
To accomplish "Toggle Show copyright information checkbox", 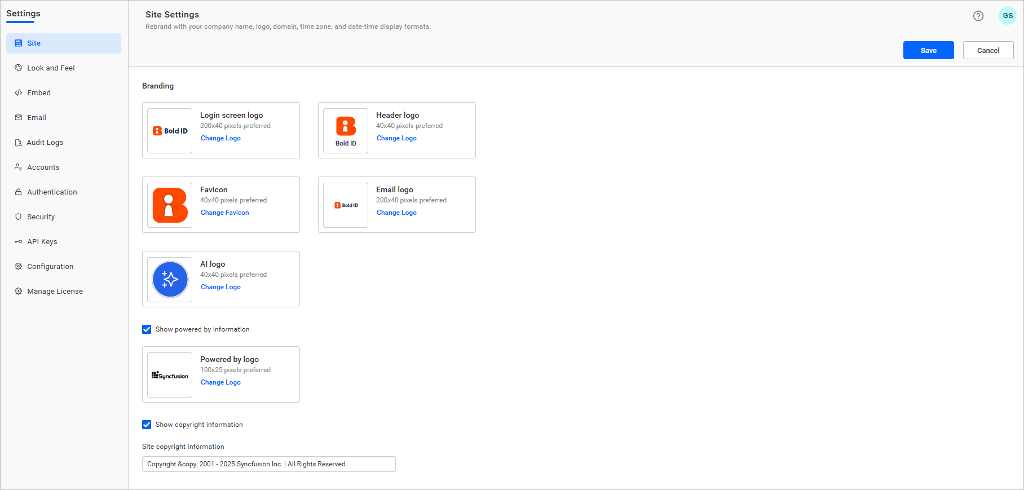I will [x=147, y=425].
